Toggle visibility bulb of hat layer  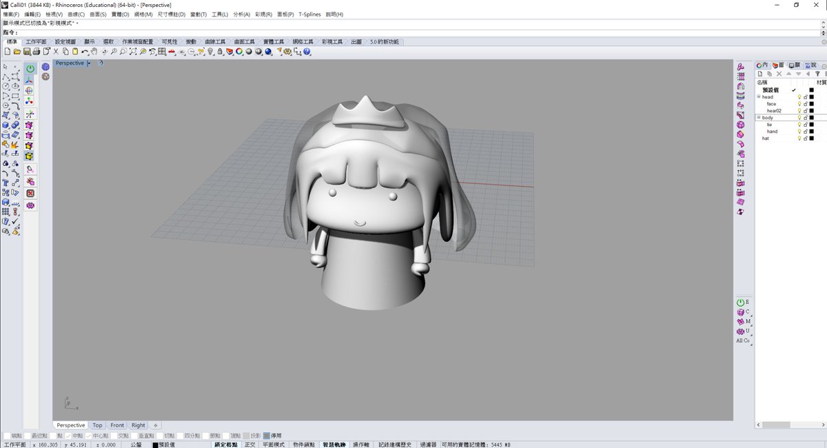pos(799,139)
